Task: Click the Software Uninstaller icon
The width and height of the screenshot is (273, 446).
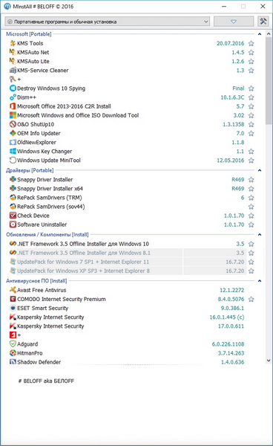Action: [x=13, y=224]
